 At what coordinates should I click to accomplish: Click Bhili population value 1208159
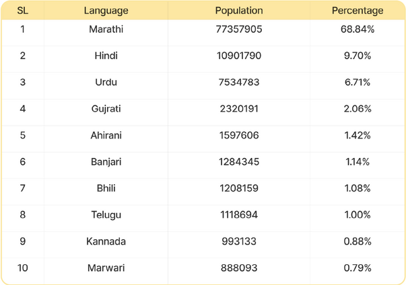(x=239, y=188)
